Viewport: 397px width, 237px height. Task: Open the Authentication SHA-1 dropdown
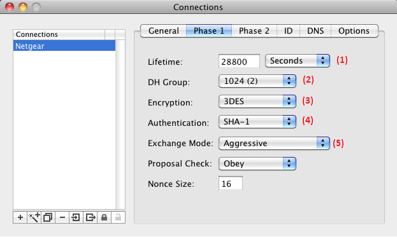point(257,122)
